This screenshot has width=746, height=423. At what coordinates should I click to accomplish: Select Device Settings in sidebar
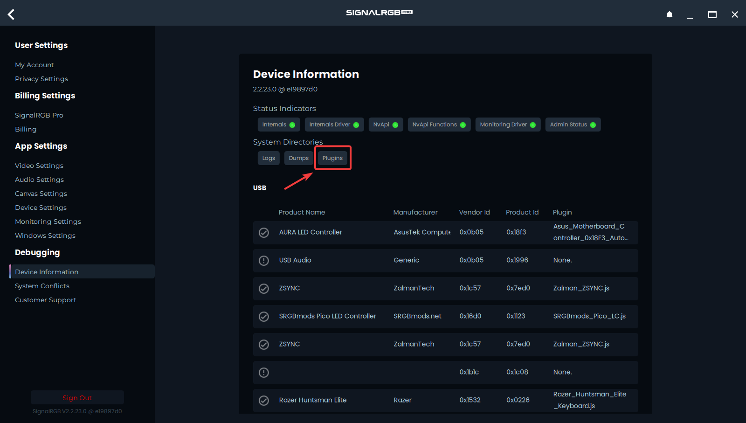(41, 208)
